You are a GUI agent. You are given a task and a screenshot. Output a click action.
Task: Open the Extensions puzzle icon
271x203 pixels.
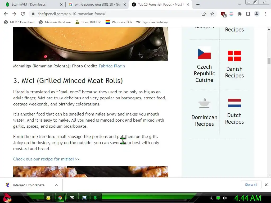pyautogui.click(x=240, y=14)
